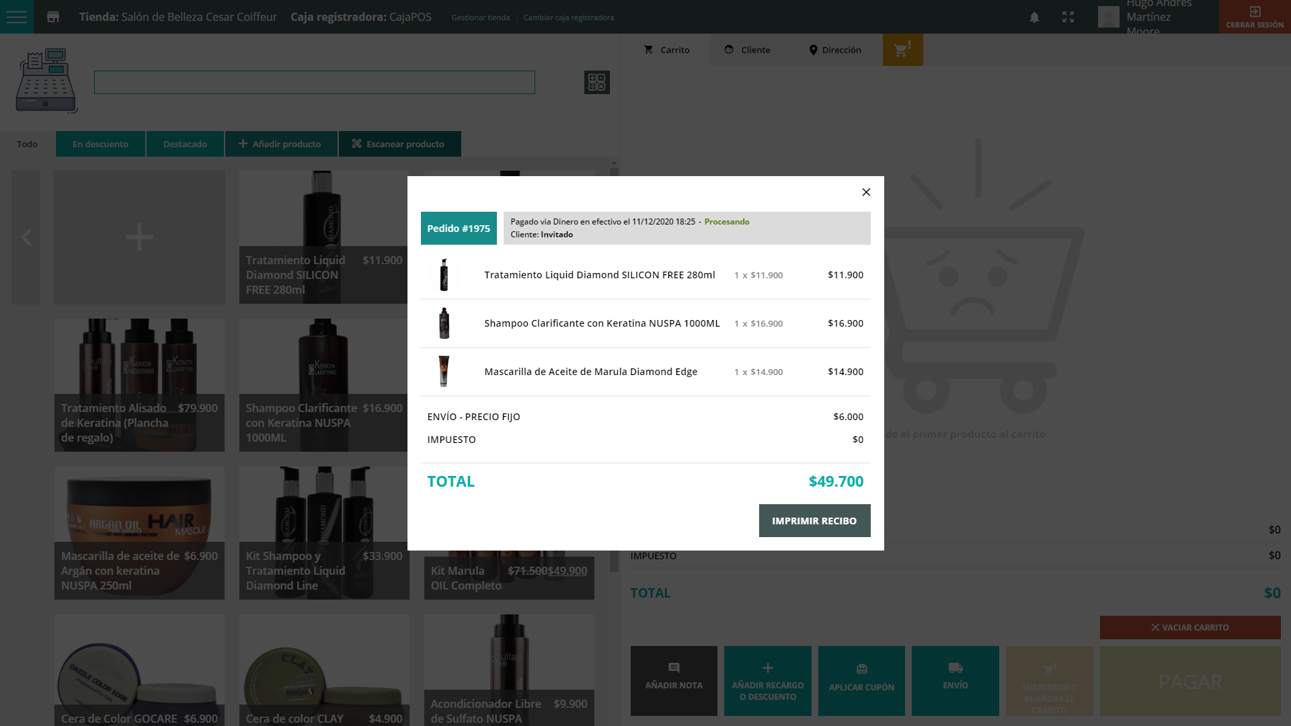Select Tratamiento Alisado de Keratina product tile
This screenshot has height=726, width=1291.
pyautogui.click(x=139, y=385)
